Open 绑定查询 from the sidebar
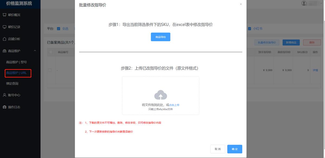The image size is (325, 158). pyautogui.click(x=12, y=83)
